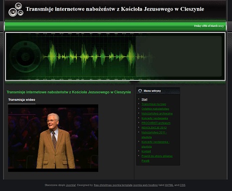Open Ostatnie nabożeństwo link
232x191 pixels.
[155, 109]
